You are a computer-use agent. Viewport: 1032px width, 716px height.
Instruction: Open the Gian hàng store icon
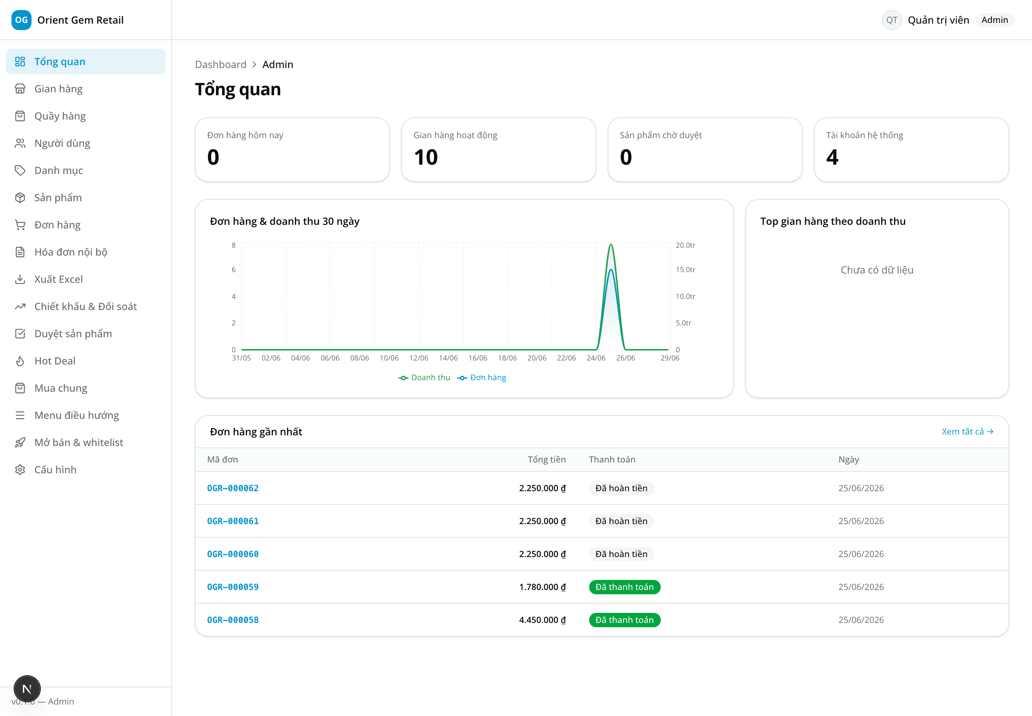click(20, 89)
